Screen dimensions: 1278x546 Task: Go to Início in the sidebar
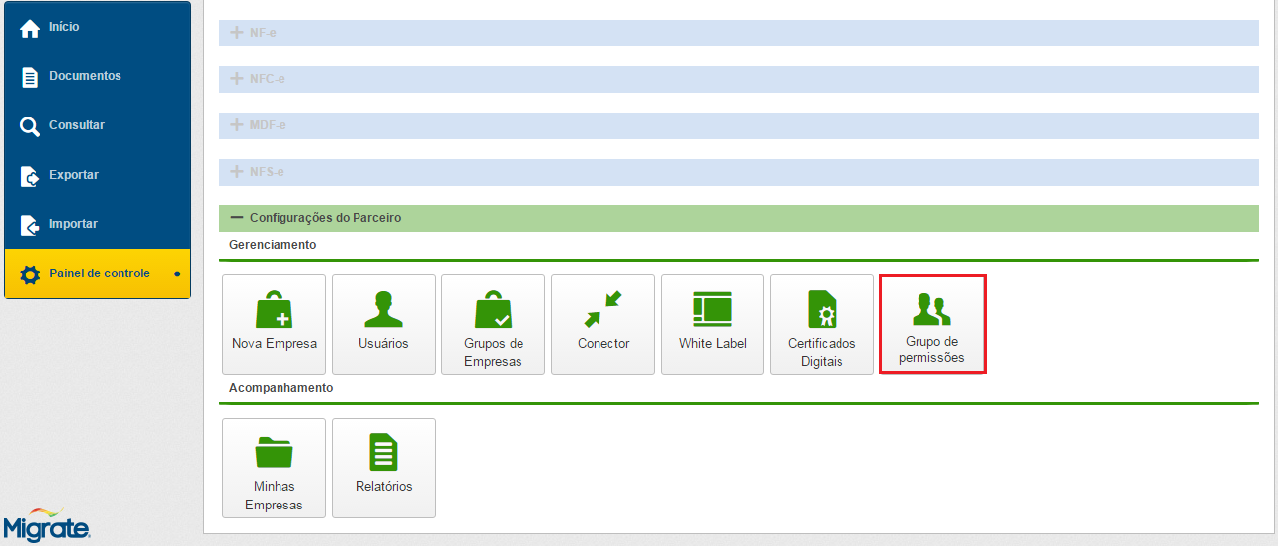tap(97, 27)
